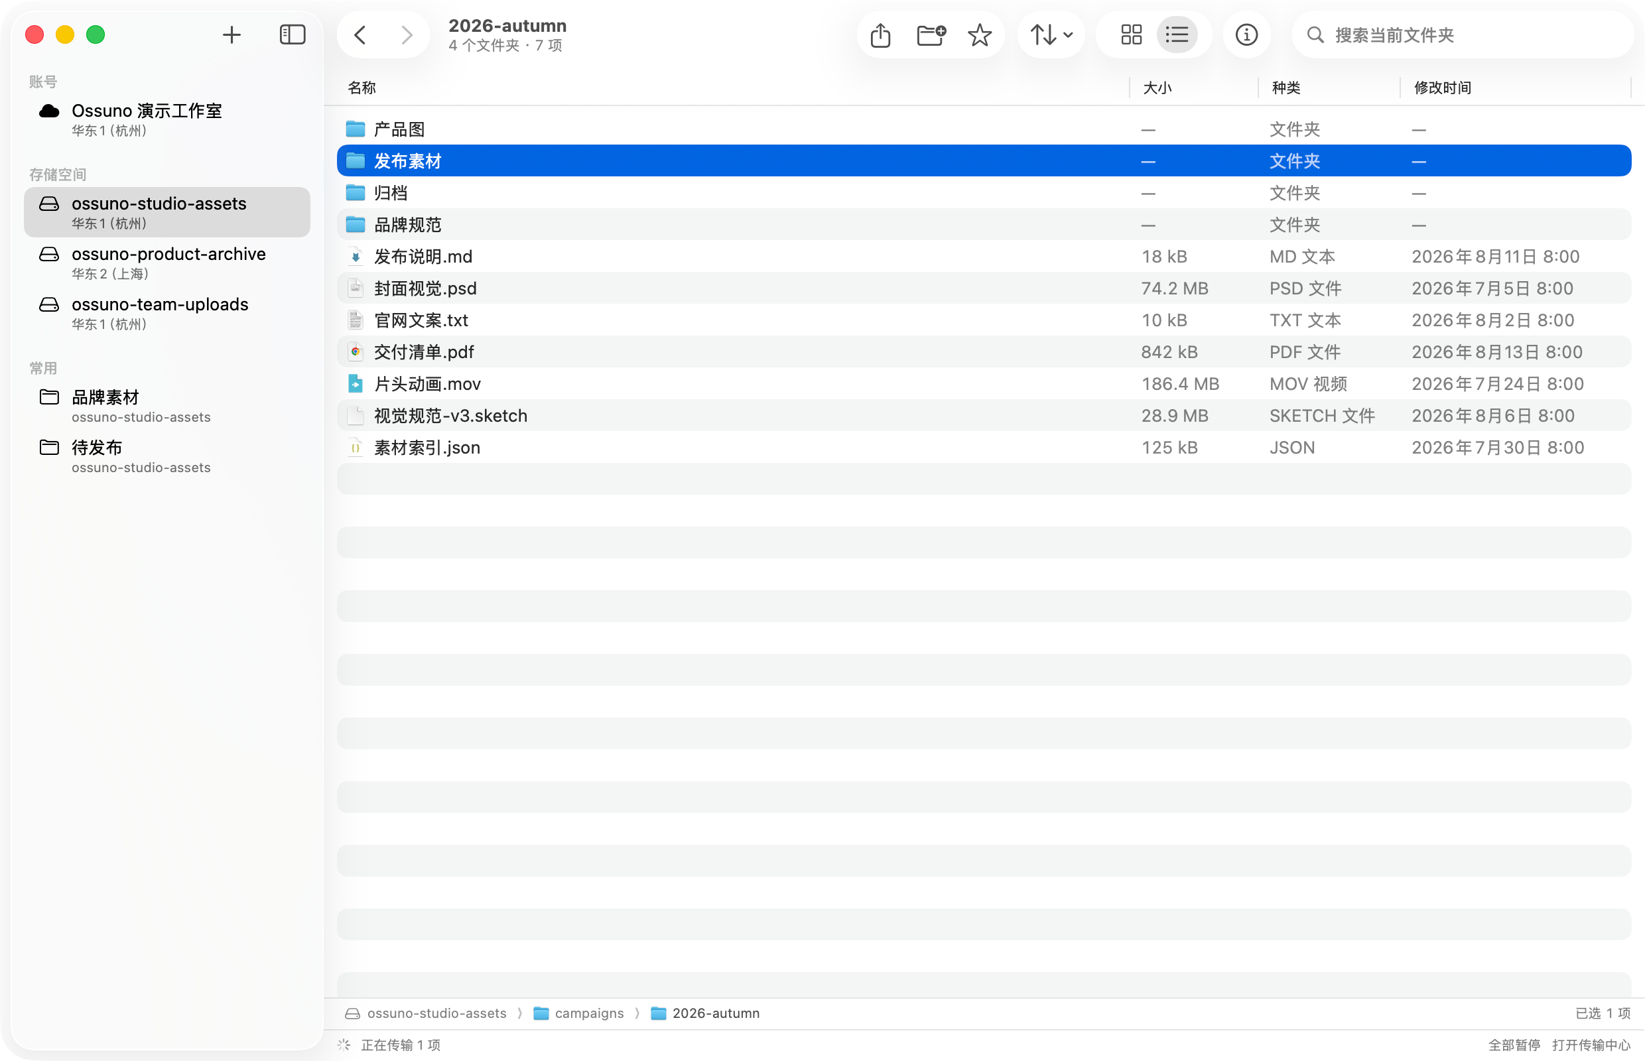This screenshot has width=1645, height=1061.
Task: Select the 归档 folder icon
Action: click(x=355, y=192)
